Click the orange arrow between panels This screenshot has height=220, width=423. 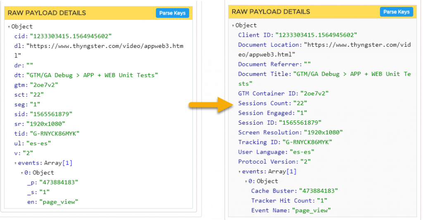(x=211, y=104)
